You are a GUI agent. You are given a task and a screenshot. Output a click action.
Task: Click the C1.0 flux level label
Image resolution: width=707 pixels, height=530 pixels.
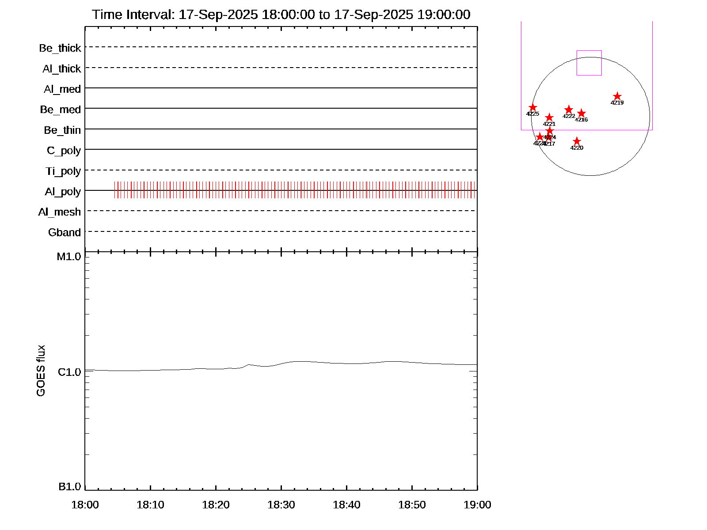[69, 372]
